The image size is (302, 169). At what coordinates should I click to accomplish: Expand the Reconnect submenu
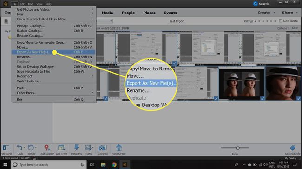click(92, 76)
